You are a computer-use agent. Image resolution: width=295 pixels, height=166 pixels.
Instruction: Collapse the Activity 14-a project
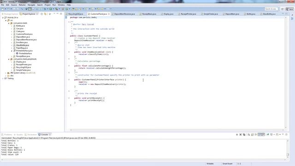[x=3, y=18]
